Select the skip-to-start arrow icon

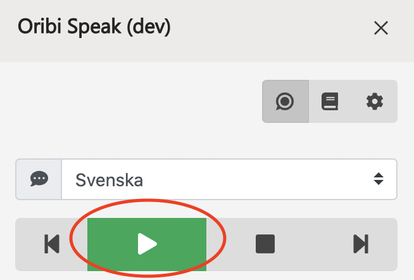[52, 244]
